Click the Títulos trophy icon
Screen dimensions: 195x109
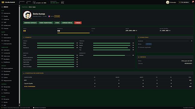pos(2,90)
